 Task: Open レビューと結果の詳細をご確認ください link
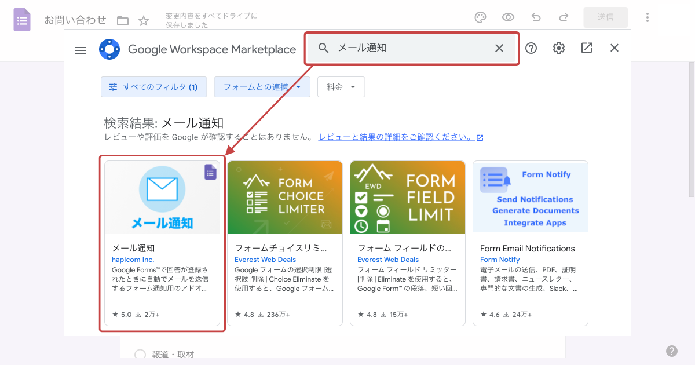(401, 137)
